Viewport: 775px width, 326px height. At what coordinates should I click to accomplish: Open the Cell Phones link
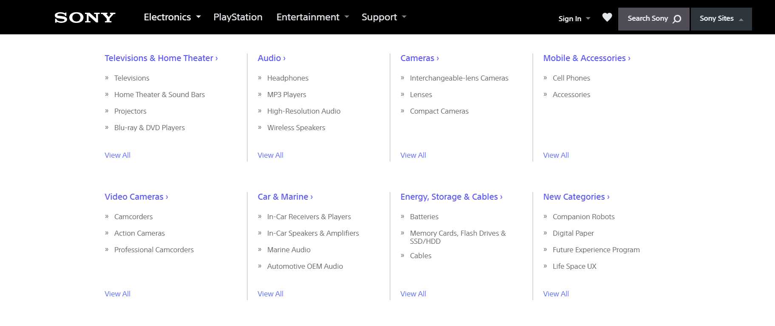[571, 78]
